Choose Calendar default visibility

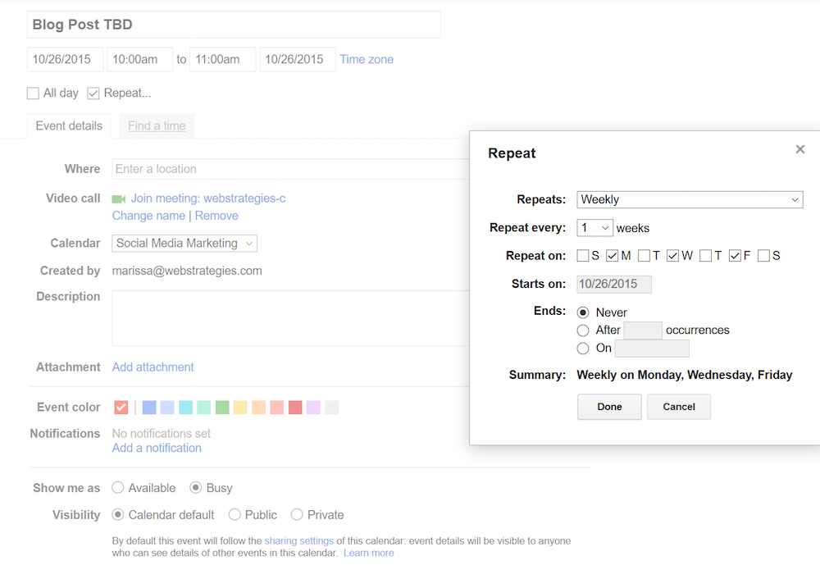tap(117, 515)
